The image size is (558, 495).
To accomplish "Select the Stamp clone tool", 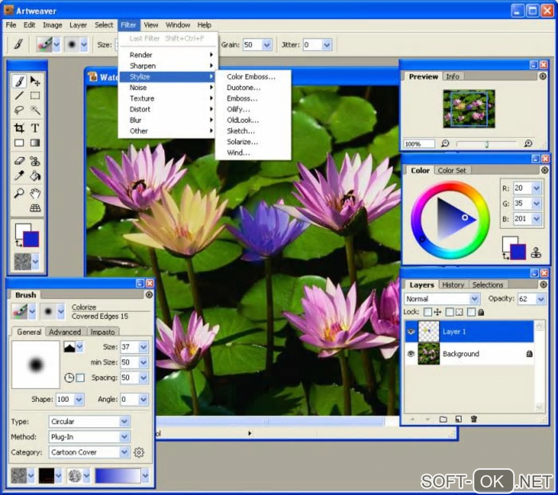I will click(35, 161).
